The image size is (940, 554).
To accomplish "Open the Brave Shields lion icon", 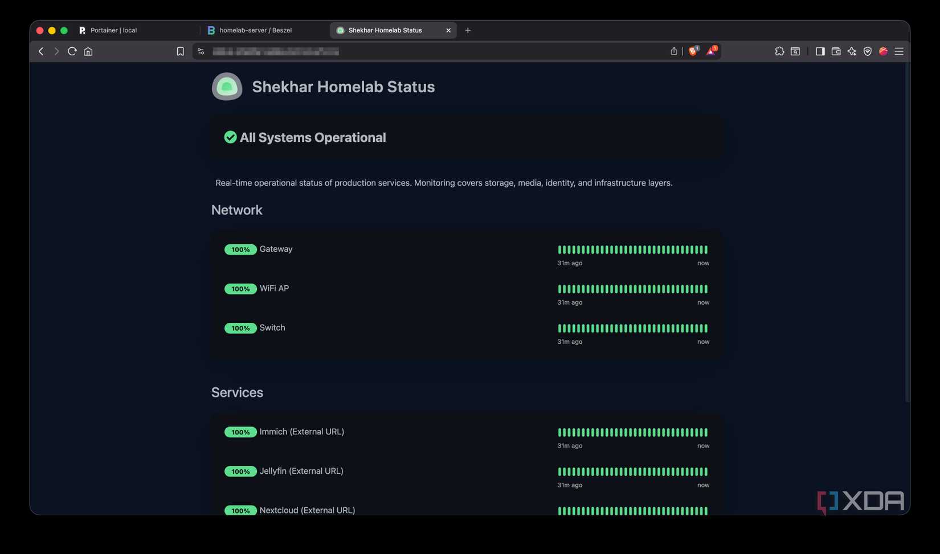I will tap(693, 51).
